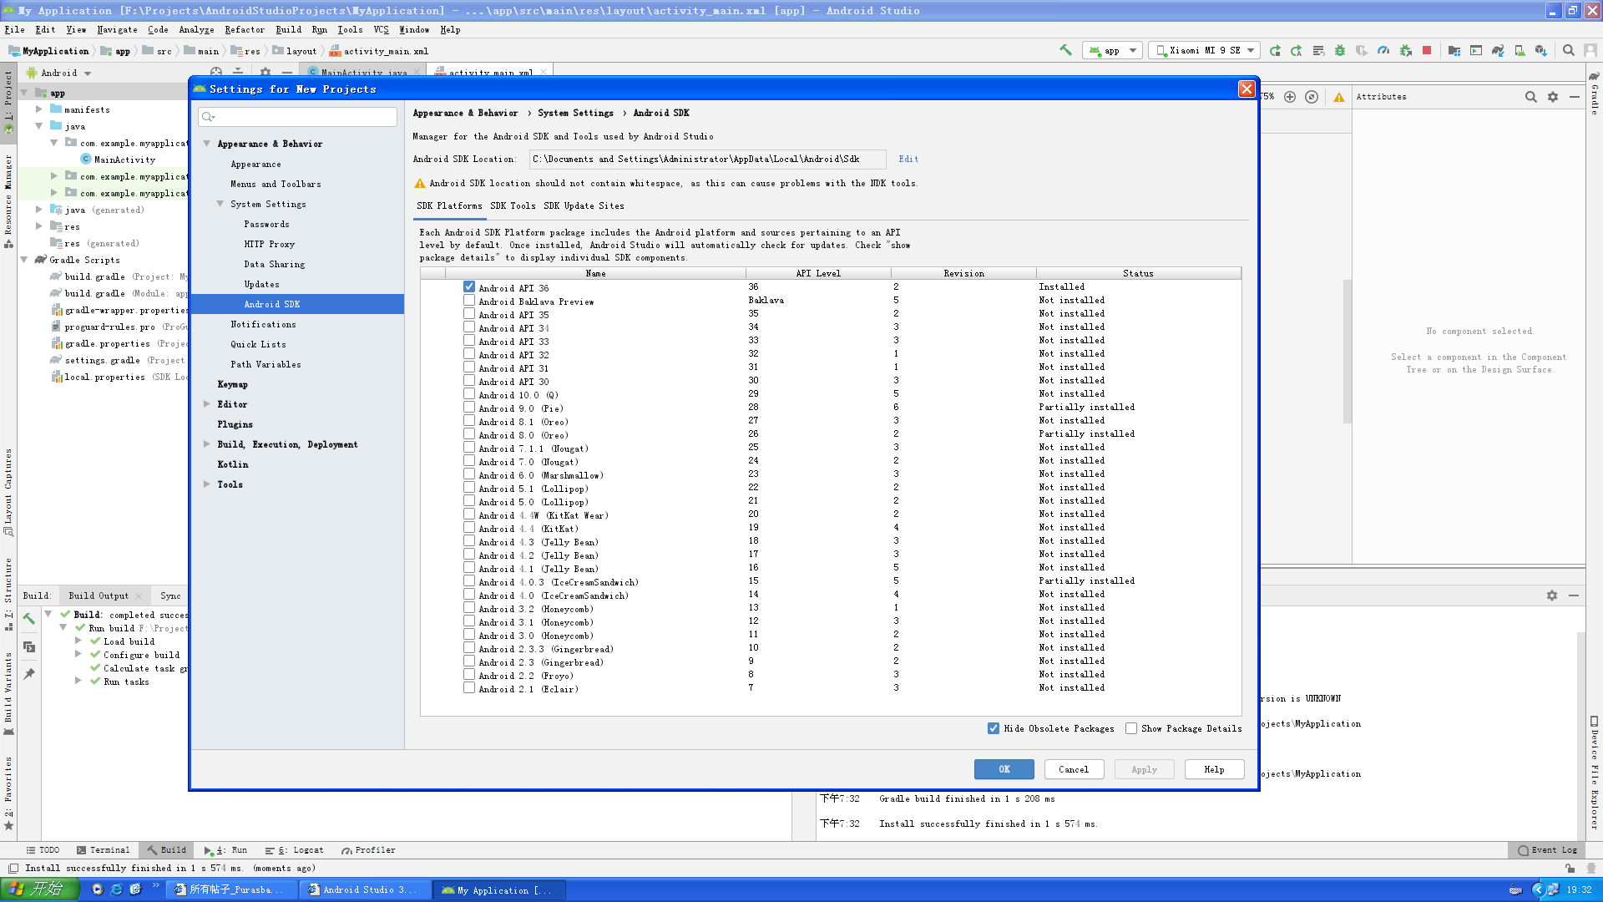
Task: Open Attributes panel gear settings
Action: point(1553,97)
